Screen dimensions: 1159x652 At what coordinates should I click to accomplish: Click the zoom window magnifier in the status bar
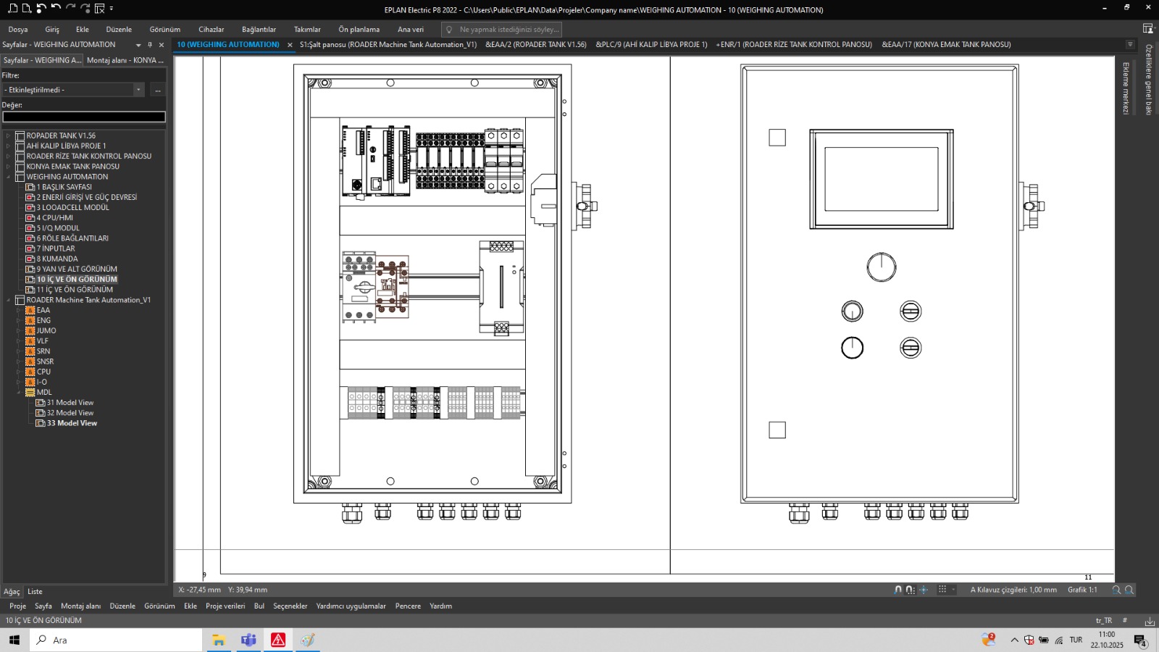pyautogui.click(x=1116, y=590)
